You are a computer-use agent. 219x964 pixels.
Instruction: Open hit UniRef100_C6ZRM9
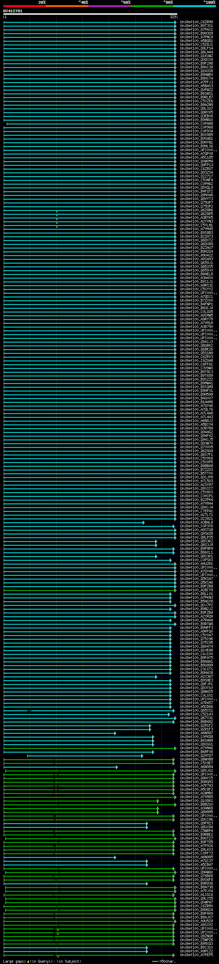[x=196, y=22]
